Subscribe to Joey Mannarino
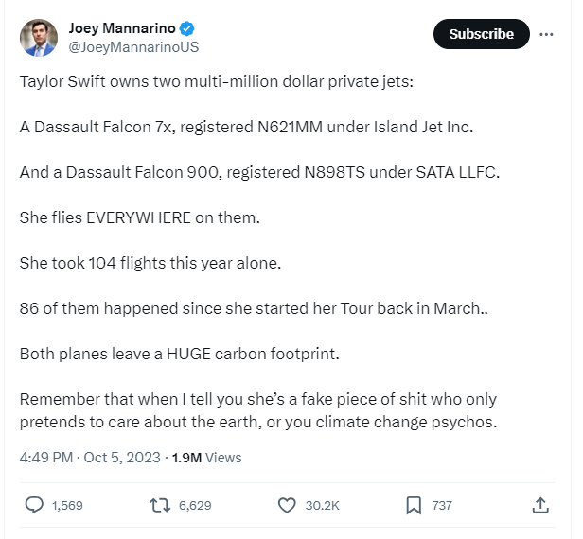Viewport: 583px width, 539px height. click(481, 34)
